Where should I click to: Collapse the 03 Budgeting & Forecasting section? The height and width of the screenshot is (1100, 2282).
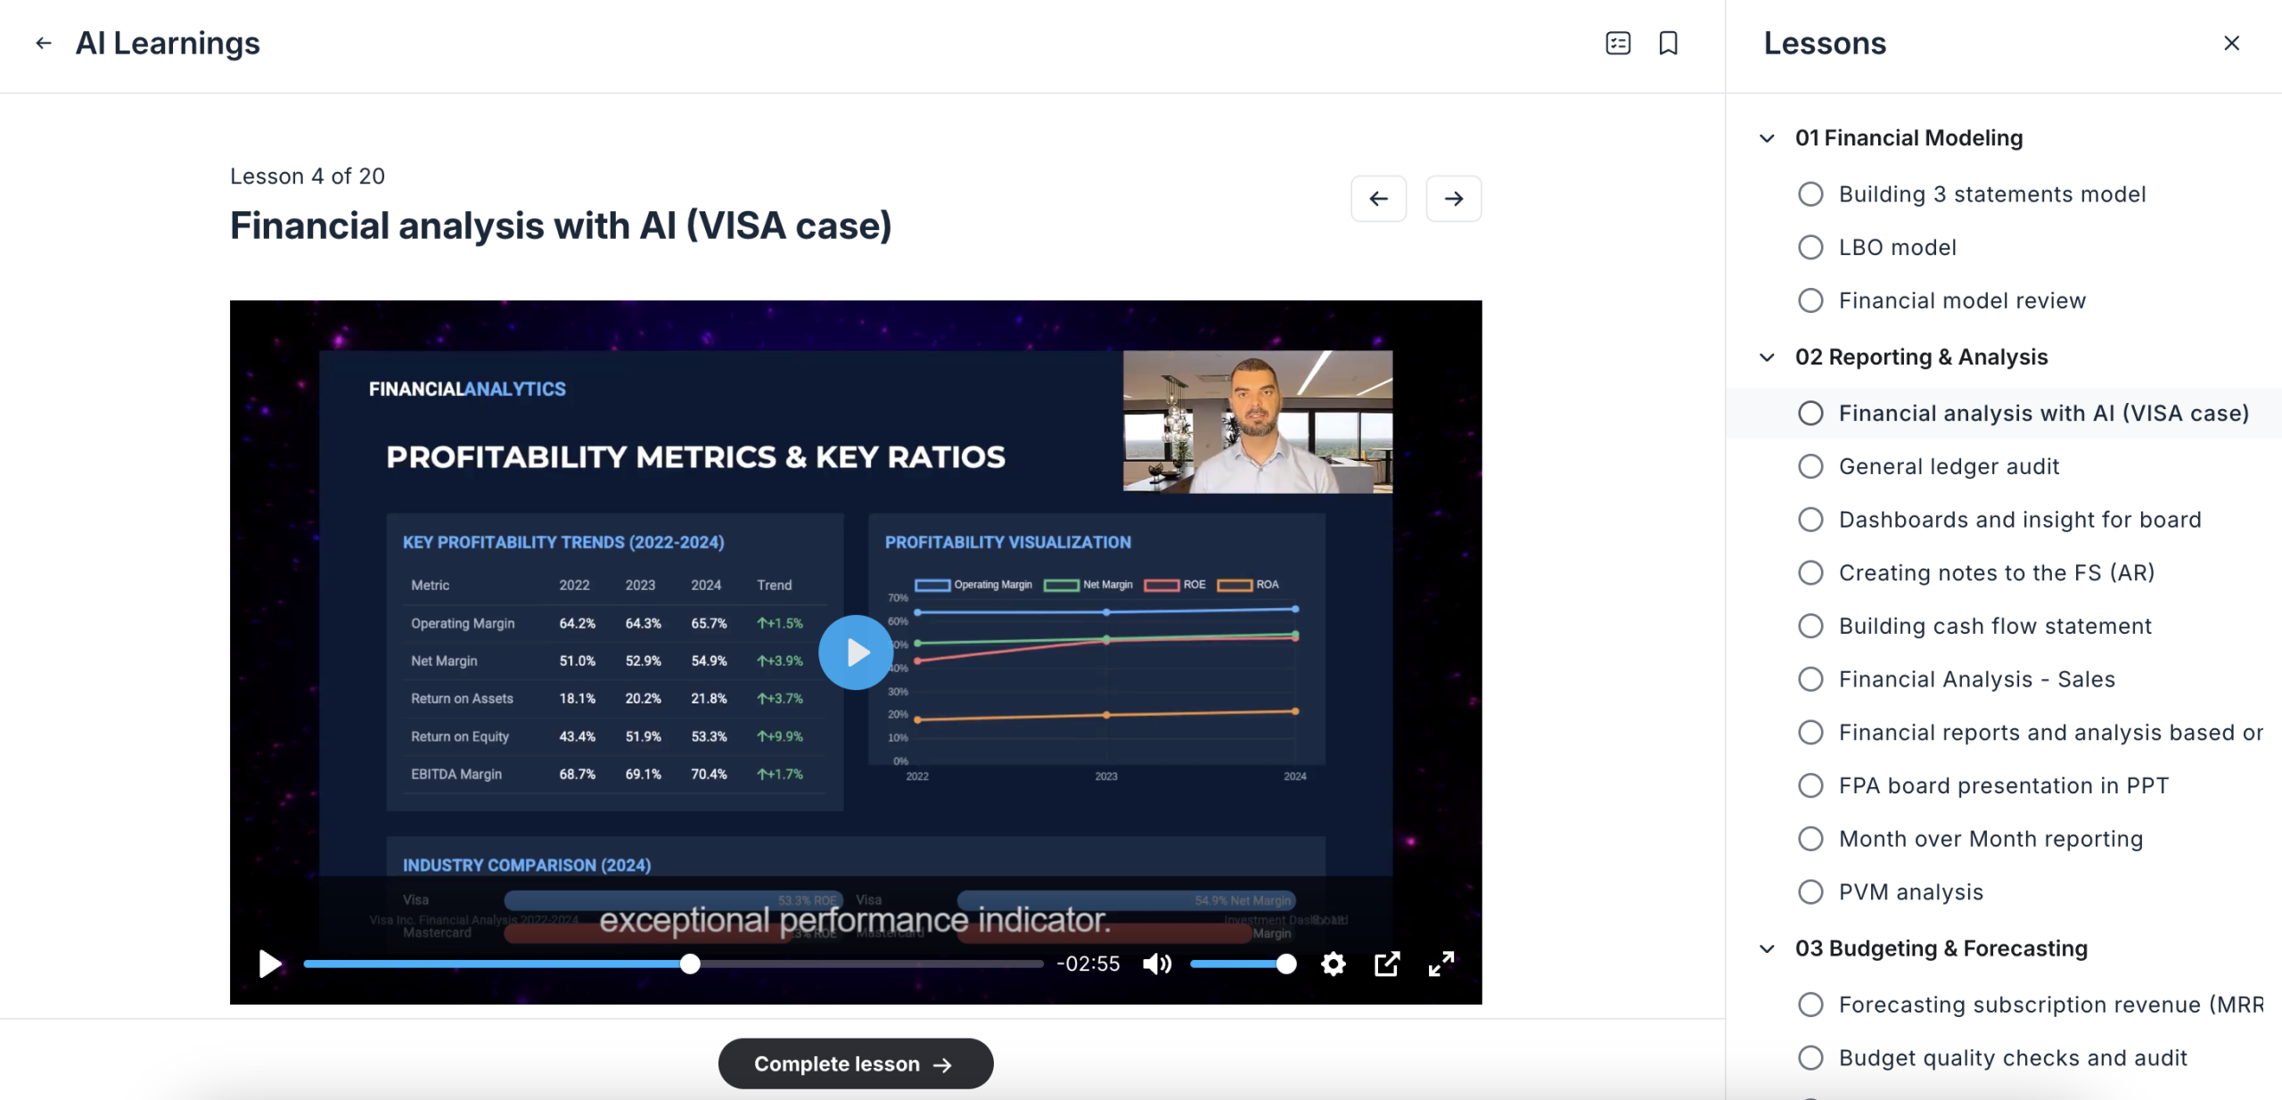[1767, 948]
